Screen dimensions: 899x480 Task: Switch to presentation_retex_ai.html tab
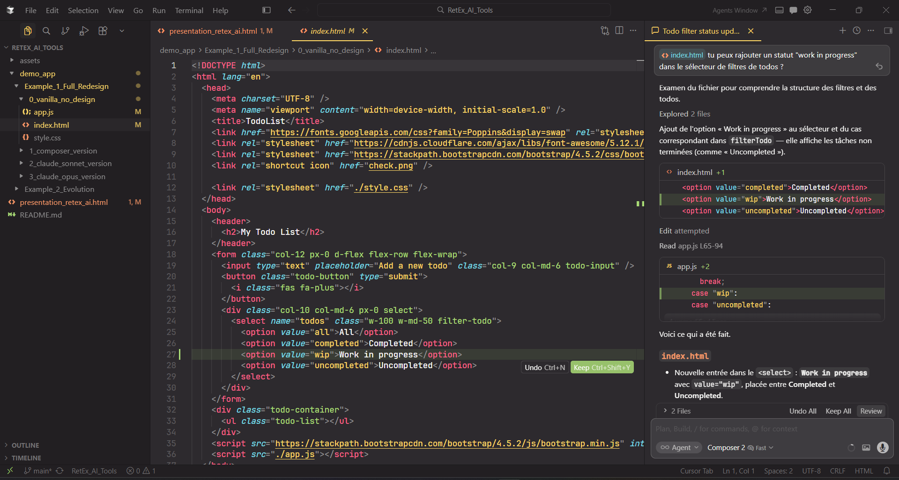coord(213,31)
